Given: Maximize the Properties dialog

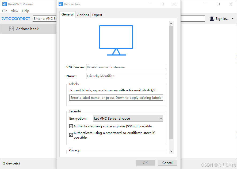Looking at the screenshot, I should pos(162,4).
